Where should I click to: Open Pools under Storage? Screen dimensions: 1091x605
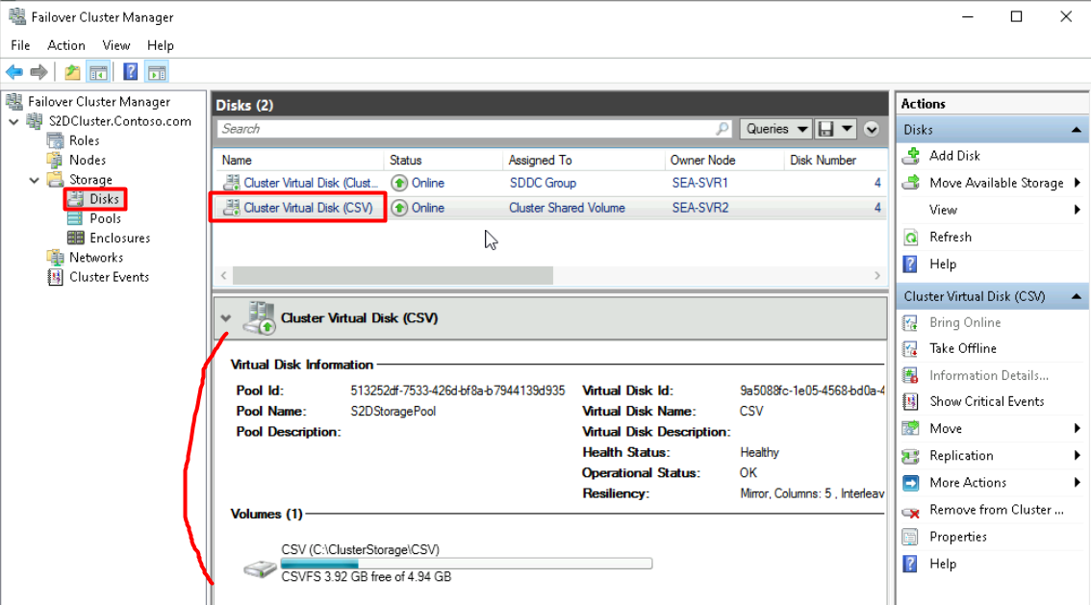click(105, 218)
